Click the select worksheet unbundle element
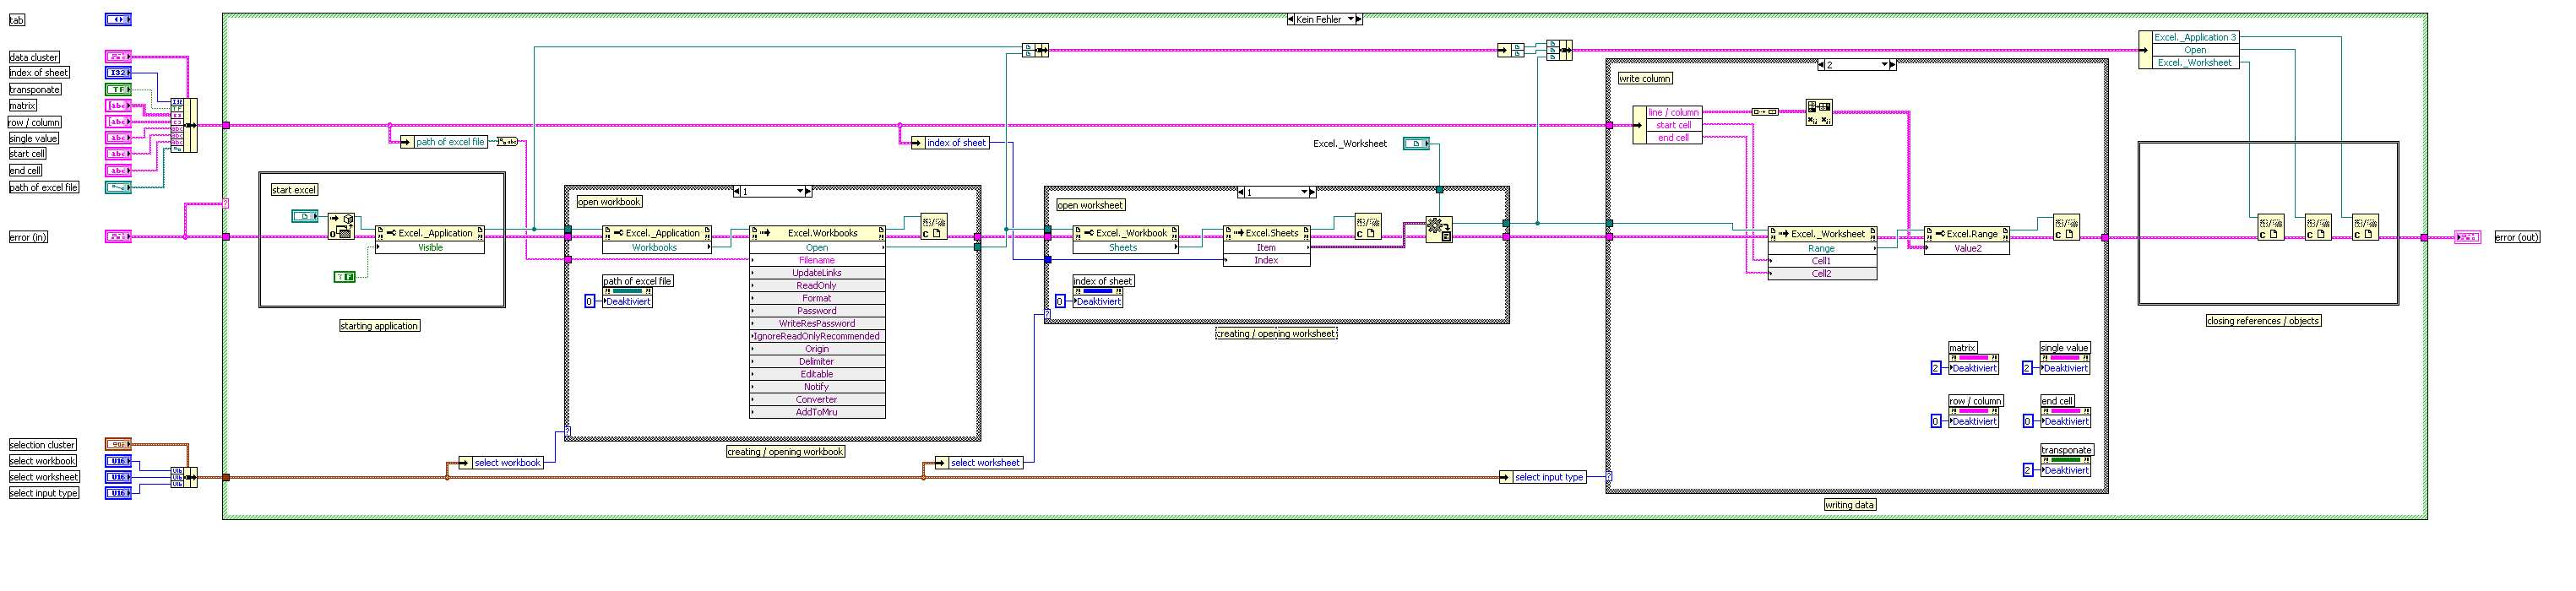 coord(985,462)
